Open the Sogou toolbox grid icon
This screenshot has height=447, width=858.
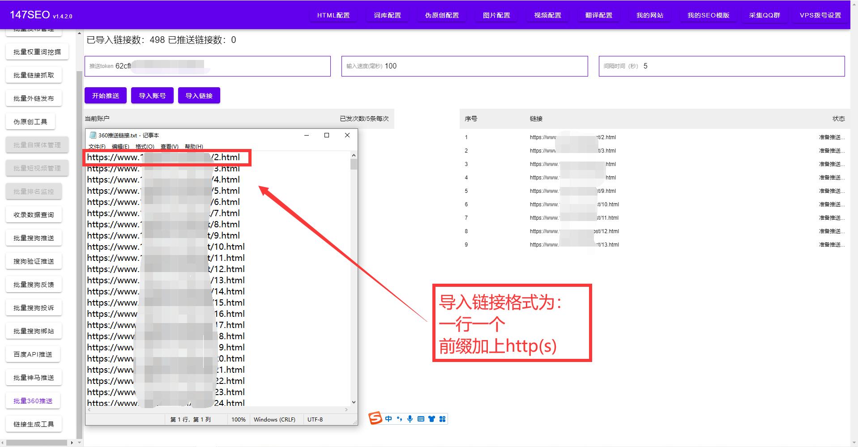coord(442,418)
